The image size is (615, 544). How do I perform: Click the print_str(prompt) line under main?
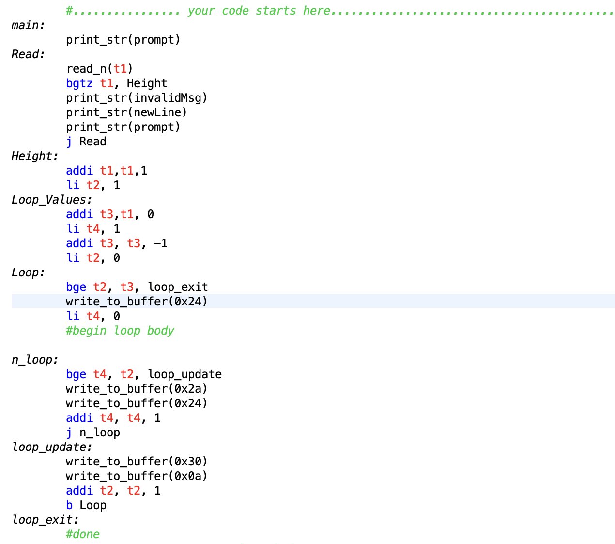[123, 39]
